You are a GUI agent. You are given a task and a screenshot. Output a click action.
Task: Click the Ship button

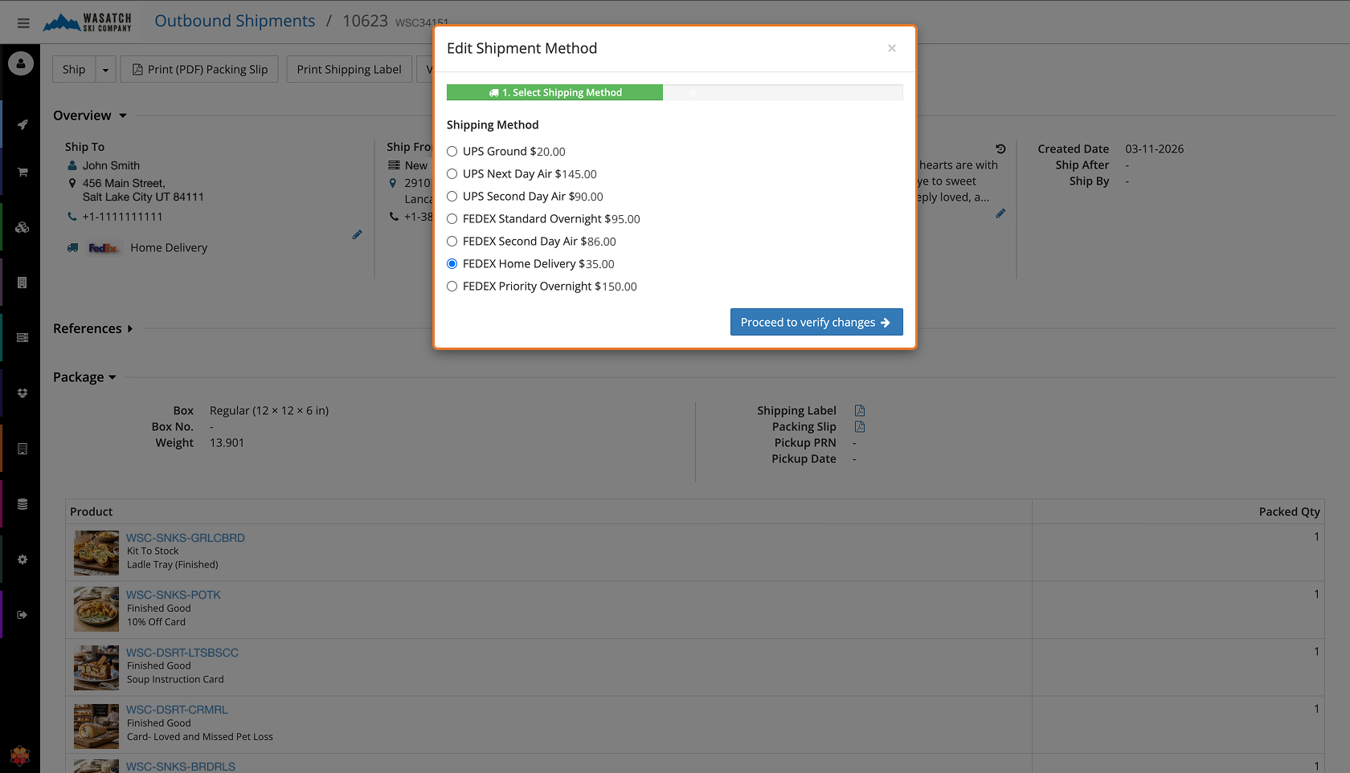pos(74,70)
